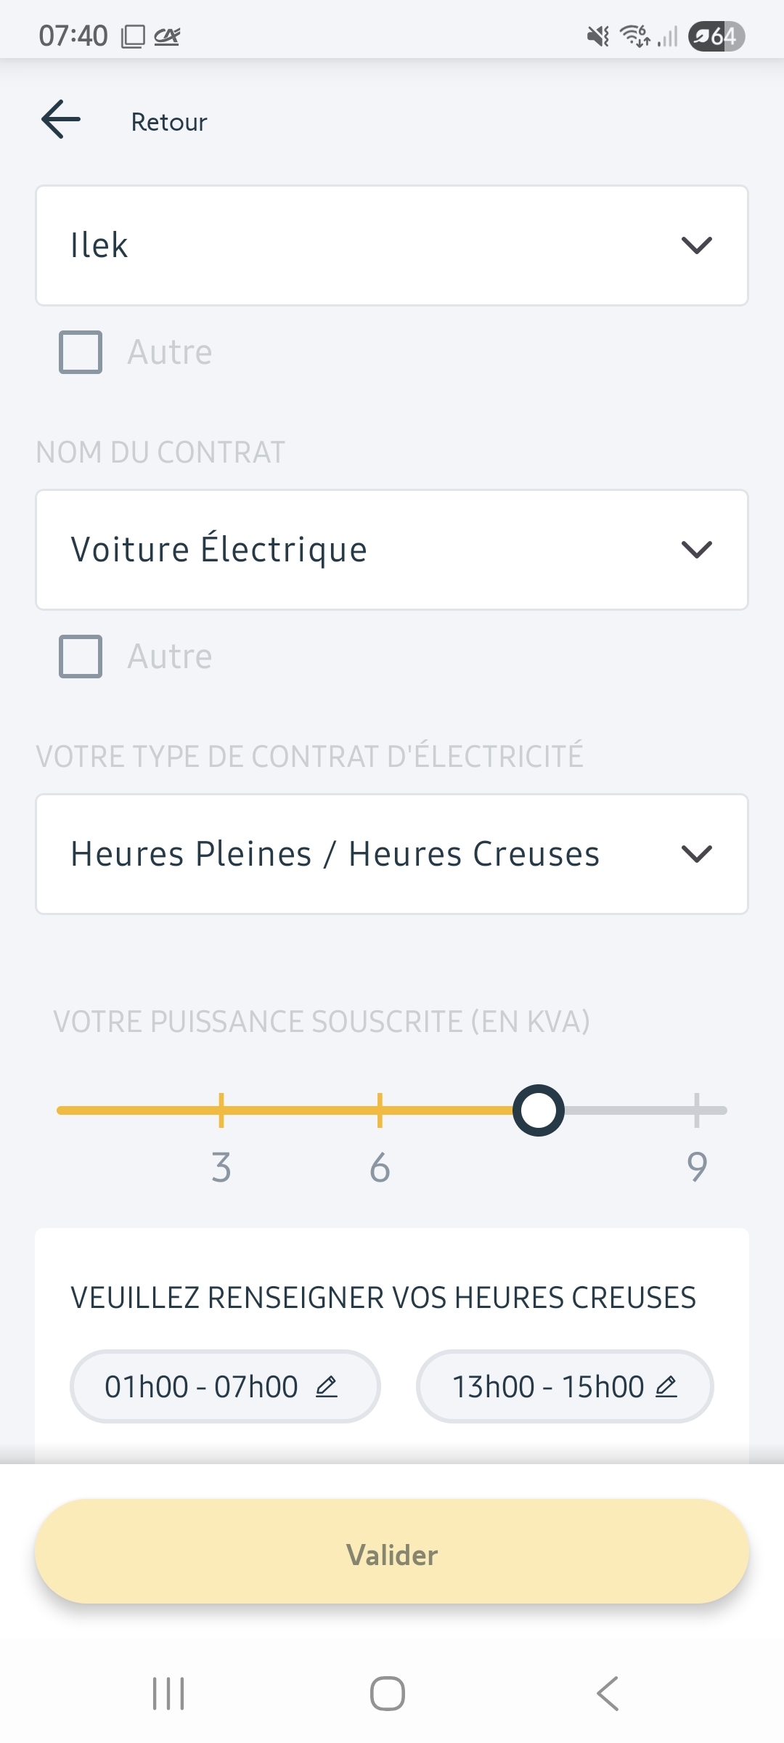Select the 13h00 - 15h00 time slot

coord(548,1386)
